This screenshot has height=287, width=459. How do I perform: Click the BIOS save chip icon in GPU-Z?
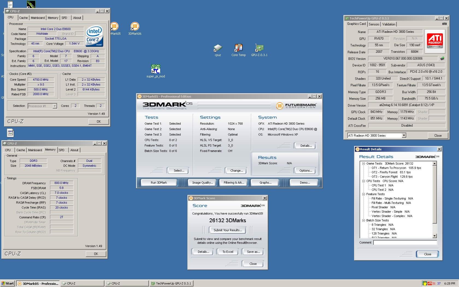442,58
